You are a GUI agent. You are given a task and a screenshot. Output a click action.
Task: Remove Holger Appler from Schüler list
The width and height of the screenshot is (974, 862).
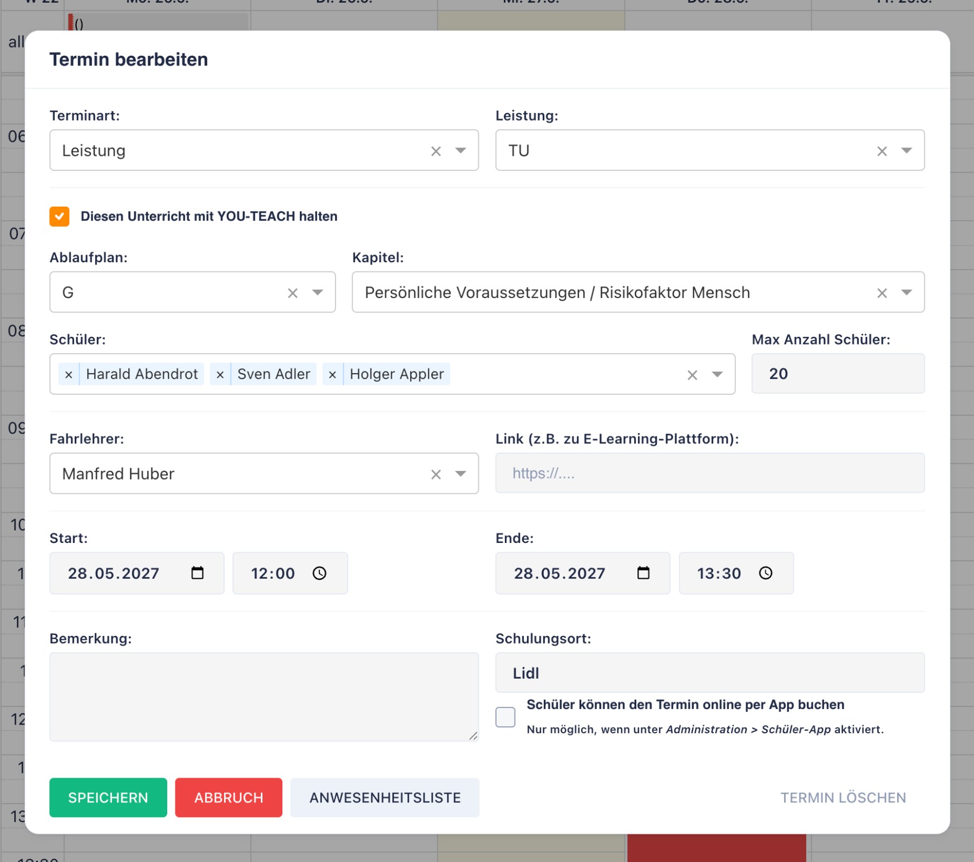[x=333, y=374]
